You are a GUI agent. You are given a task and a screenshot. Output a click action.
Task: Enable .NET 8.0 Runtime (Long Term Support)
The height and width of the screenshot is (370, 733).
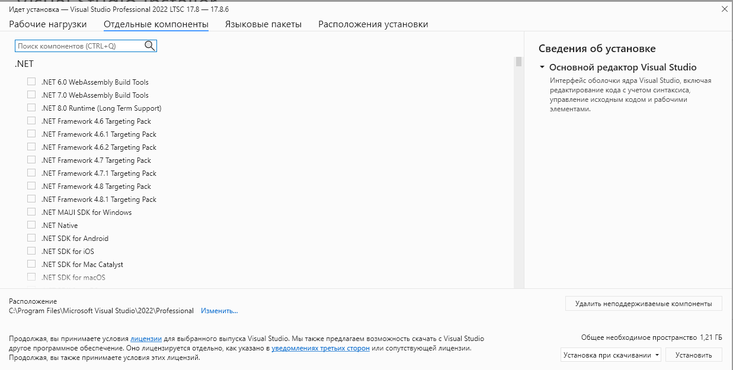pos(31,108)
